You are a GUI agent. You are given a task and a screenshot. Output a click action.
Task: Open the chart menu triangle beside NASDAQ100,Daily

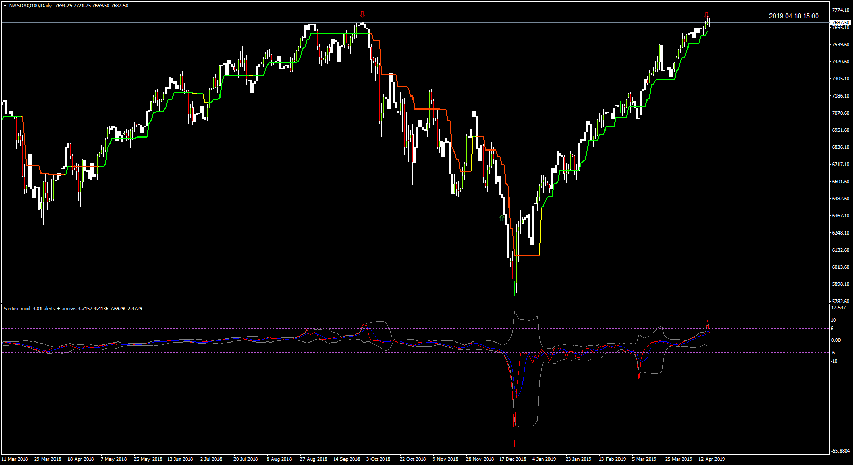(5, 6)
